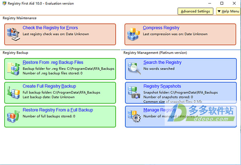The image size is (241, 165).
Task: Click the 'Last compression was on' text
Action: coord(175,34)
